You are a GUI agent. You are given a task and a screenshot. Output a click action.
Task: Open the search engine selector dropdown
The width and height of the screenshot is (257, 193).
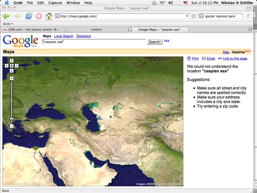201,16
